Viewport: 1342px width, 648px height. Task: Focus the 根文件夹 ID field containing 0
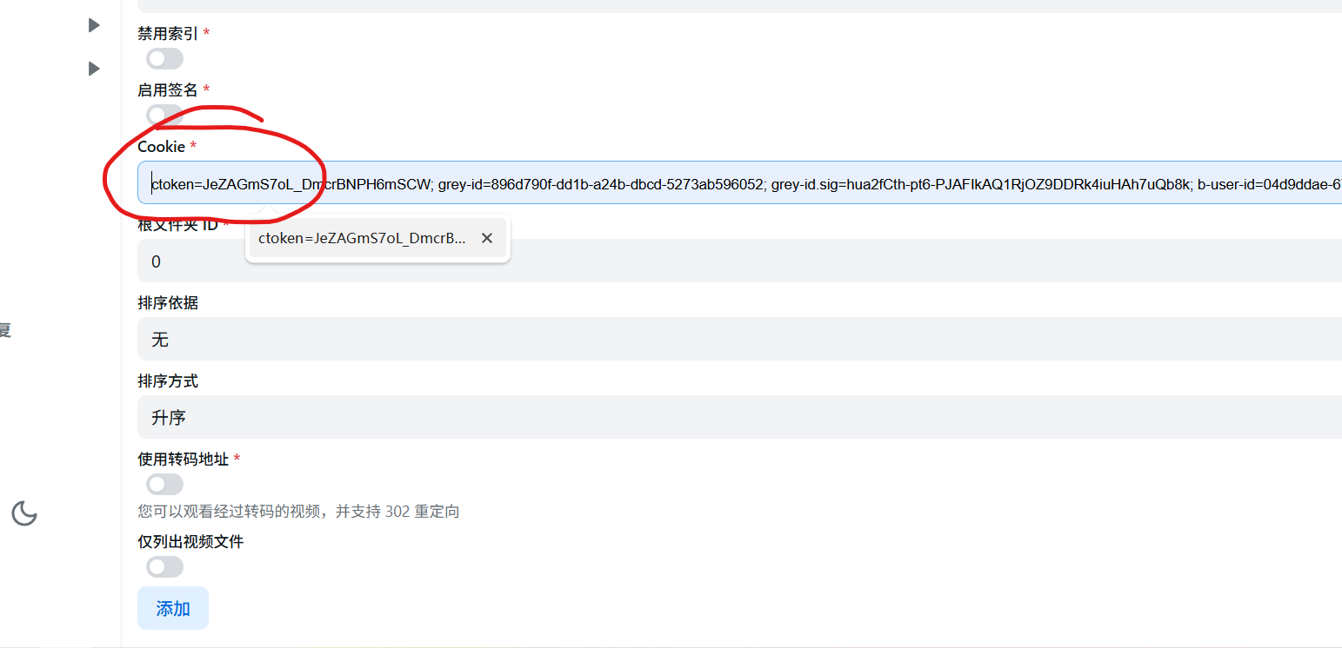coord(739,261)
